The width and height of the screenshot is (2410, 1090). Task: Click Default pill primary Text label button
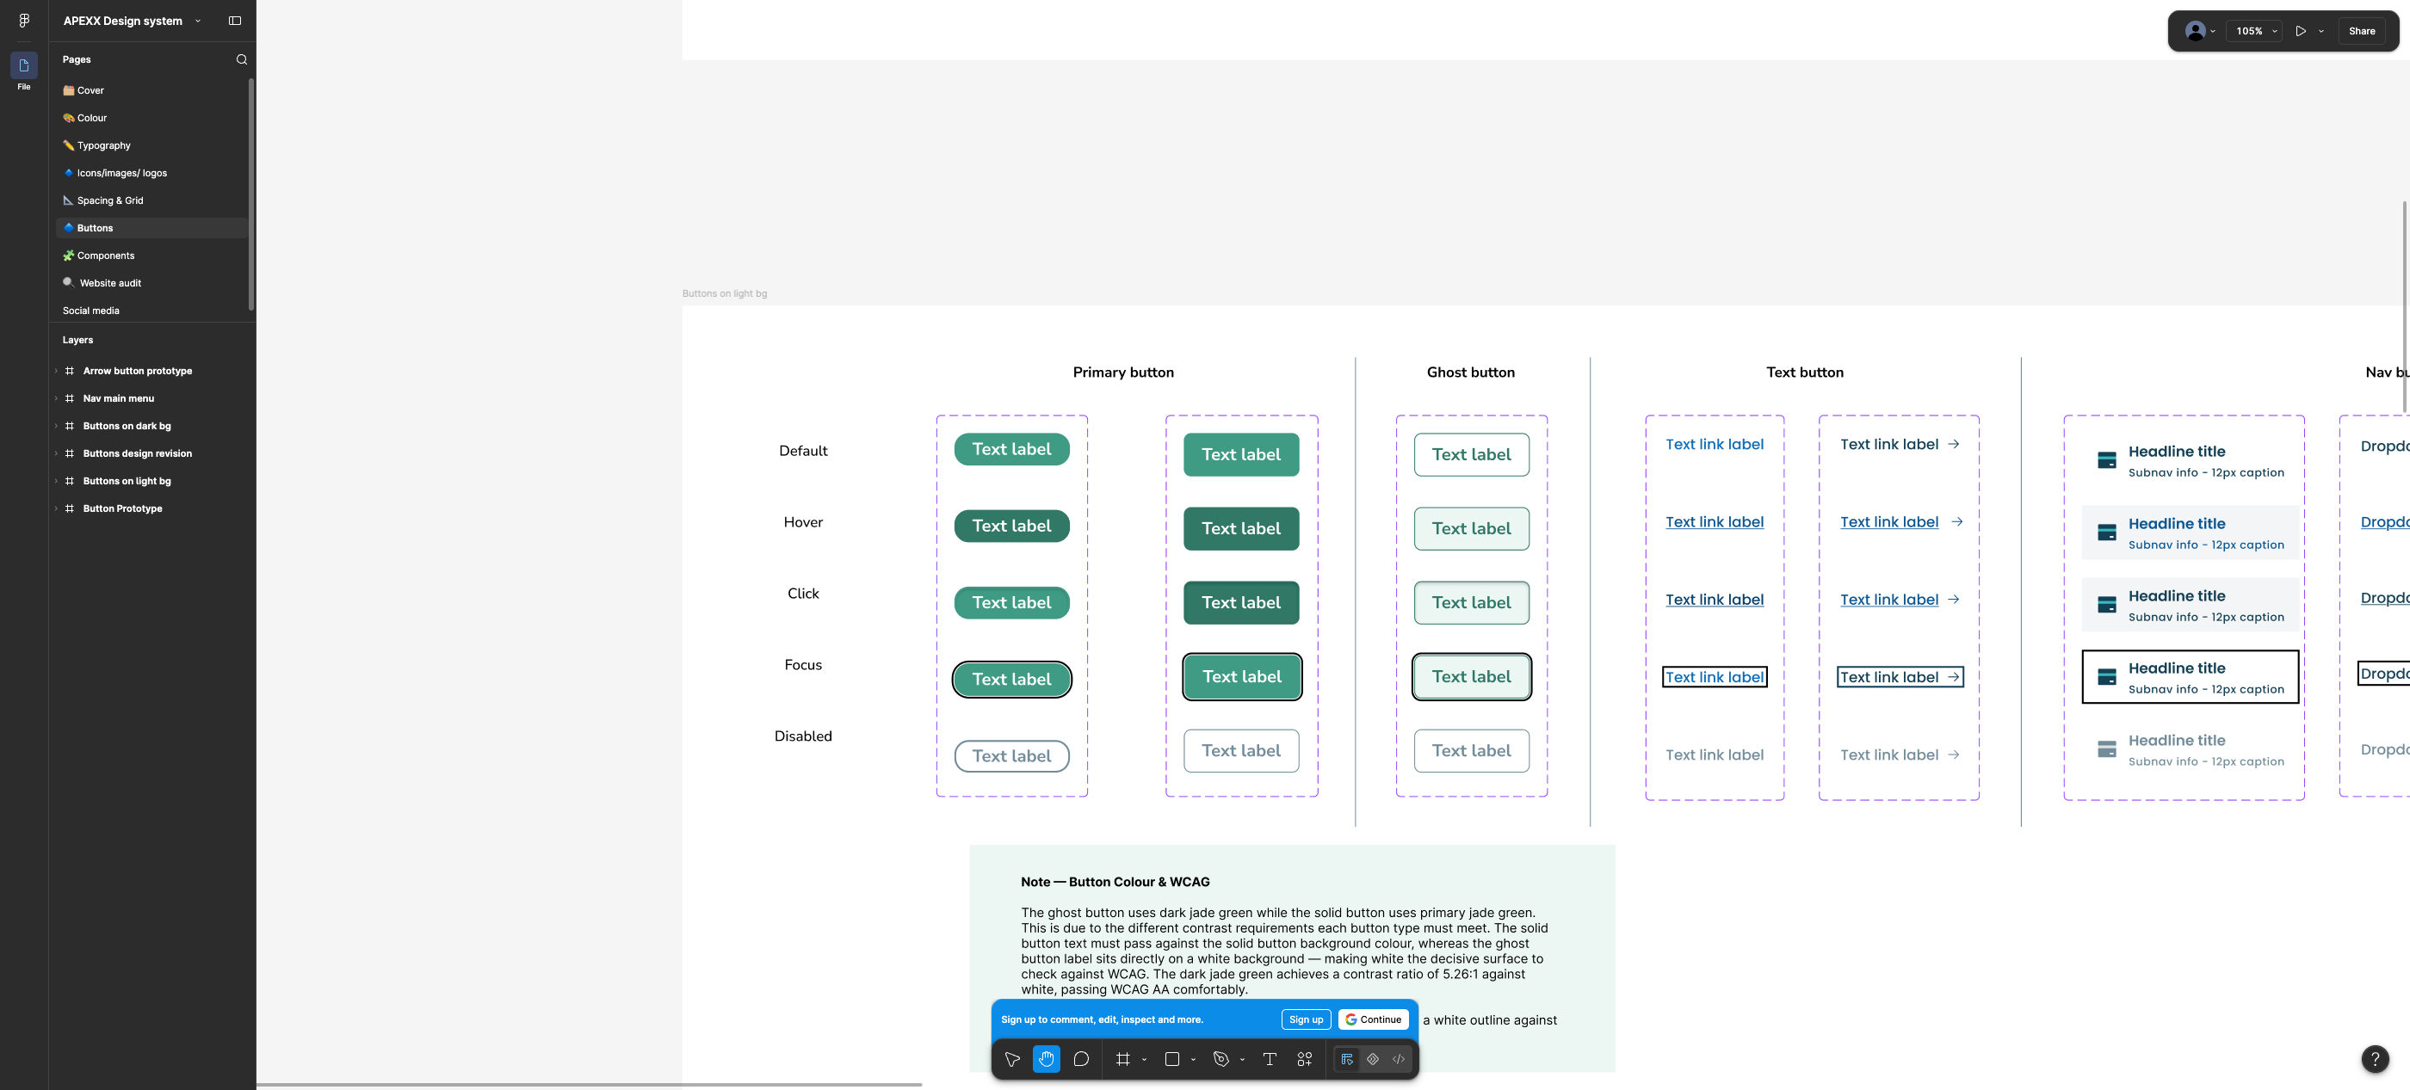(x=1011, y=450)
